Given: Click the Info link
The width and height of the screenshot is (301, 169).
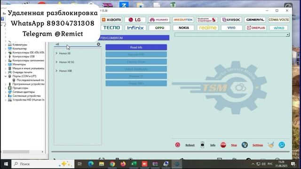Looking at the screenshot, I should tap(213, 145).
